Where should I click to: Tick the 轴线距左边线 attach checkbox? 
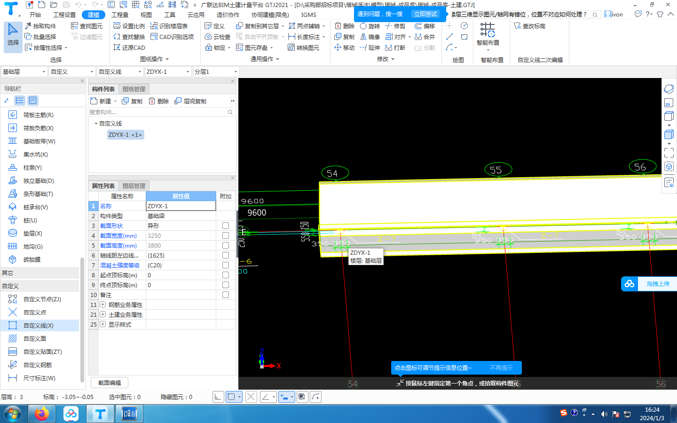coord(226,255)
